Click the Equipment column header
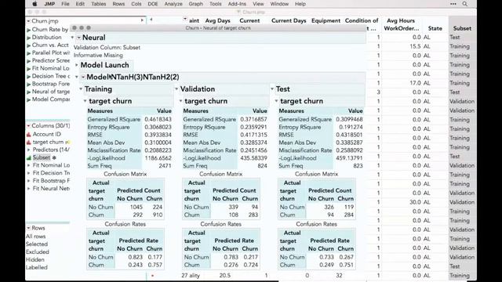Image resolution: width=502 pixels, height=282 pixels. (x=326, y=21)
